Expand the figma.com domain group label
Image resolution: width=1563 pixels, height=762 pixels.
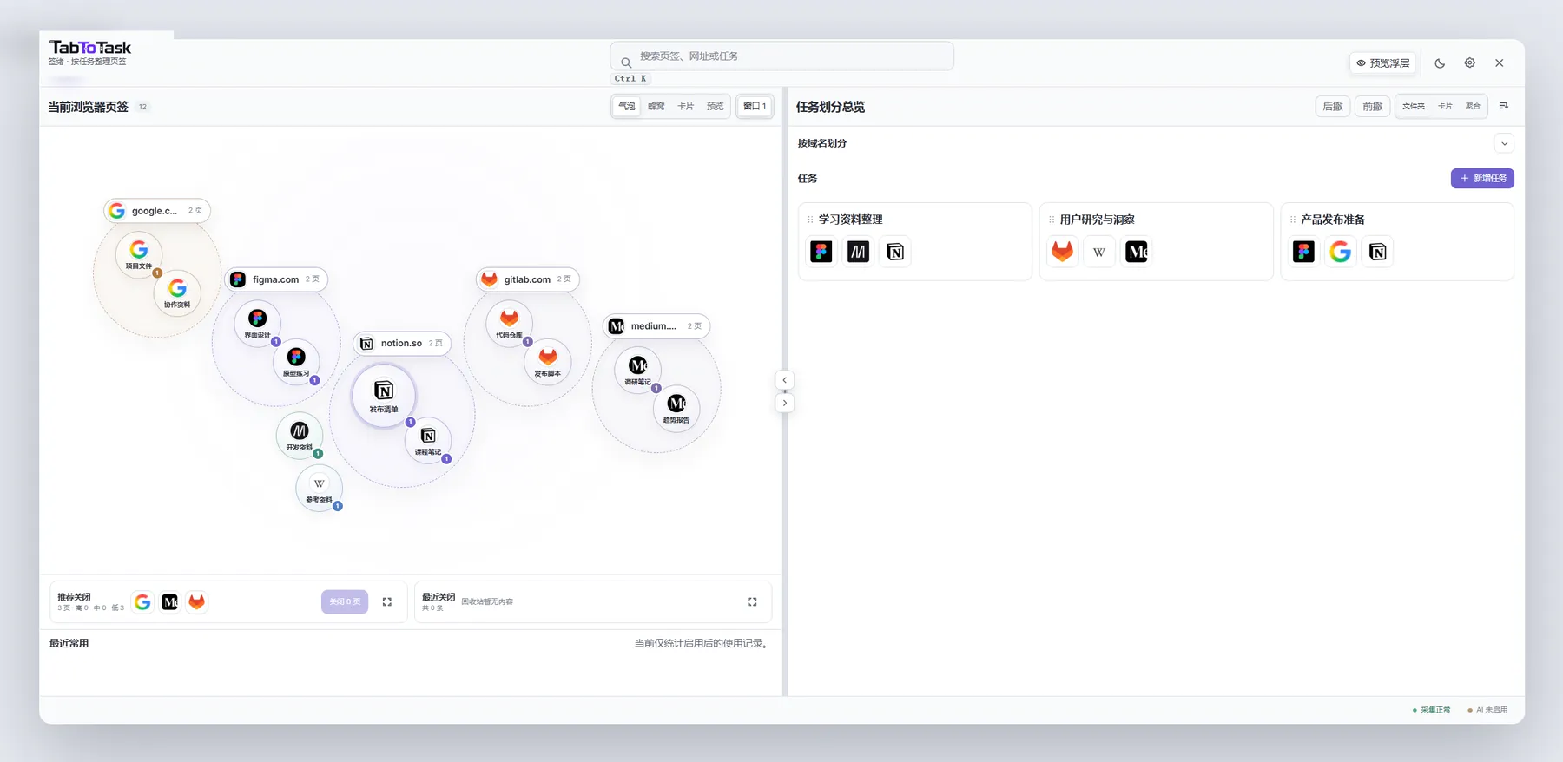[277, 279]
